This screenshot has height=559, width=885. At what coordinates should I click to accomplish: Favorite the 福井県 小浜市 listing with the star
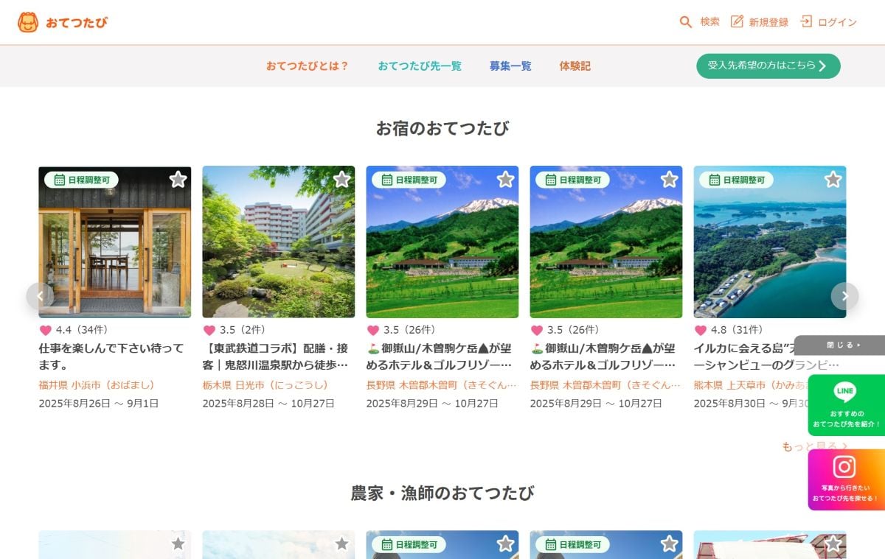[178, 180]
